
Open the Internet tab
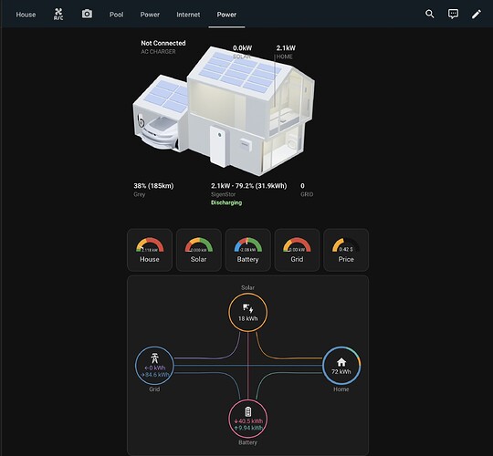click(188, 15)
